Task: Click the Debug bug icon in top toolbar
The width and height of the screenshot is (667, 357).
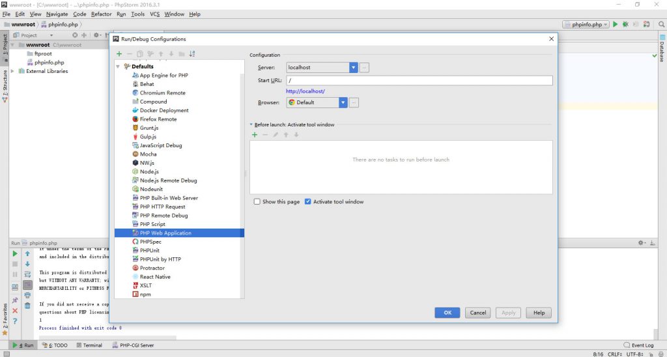Action: click(625, 24)
